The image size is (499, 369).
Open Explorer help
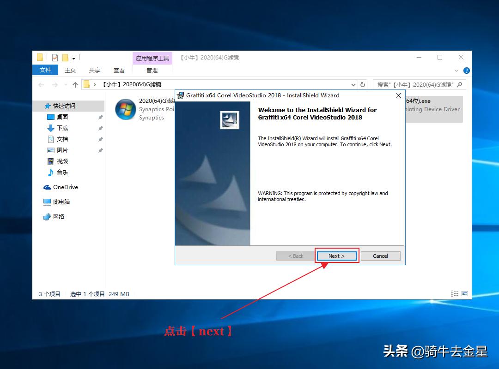point(467,71)
